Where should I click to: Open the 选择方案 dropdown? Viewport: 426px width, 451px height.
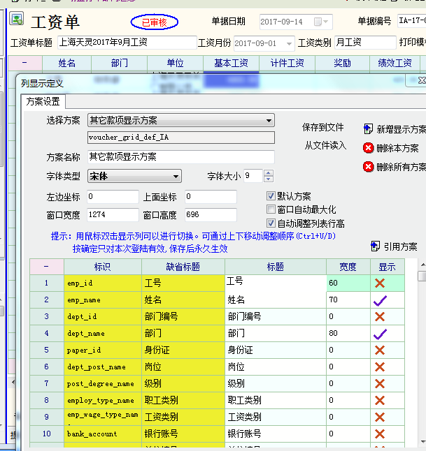(269, 121)
